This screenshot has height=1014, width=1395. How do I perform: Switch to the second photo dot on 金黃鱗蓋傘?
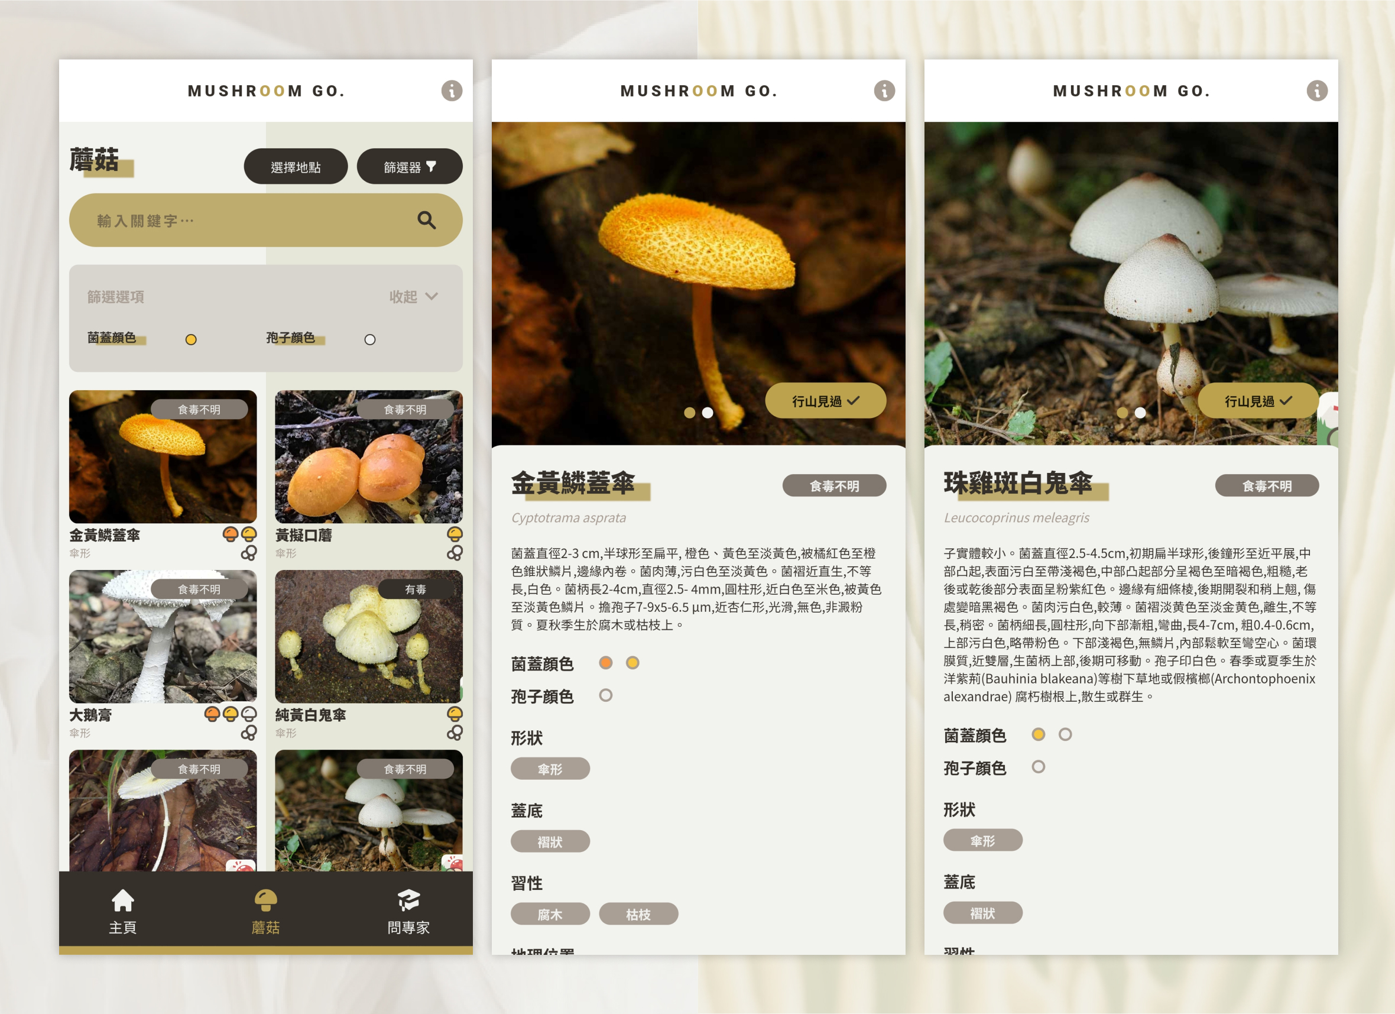708,413
